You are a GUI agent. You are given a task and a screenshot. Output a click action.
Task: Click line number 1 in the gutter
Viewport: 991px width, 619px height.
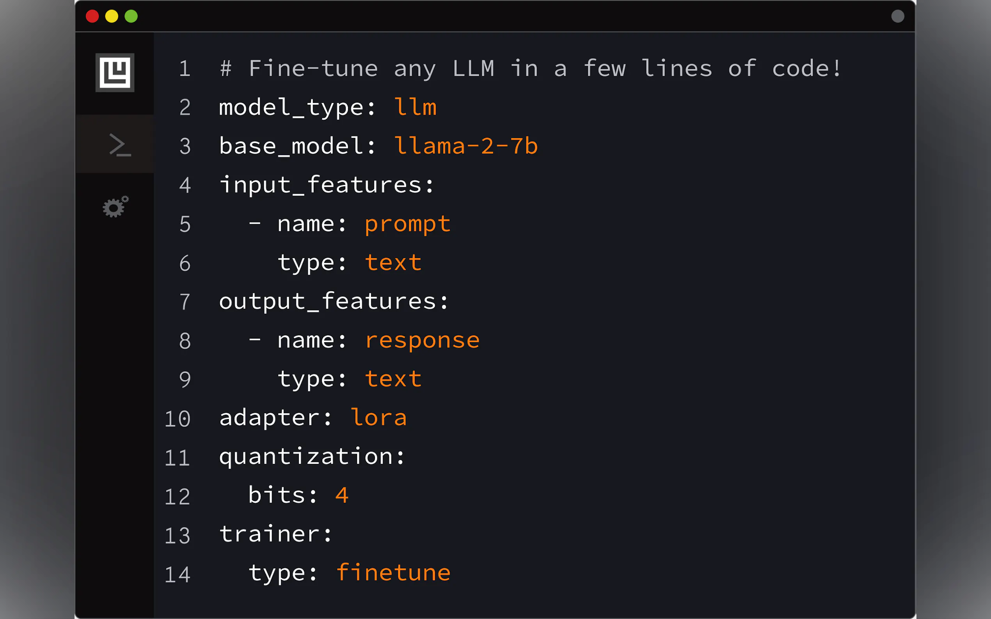[x=185, y=69]
